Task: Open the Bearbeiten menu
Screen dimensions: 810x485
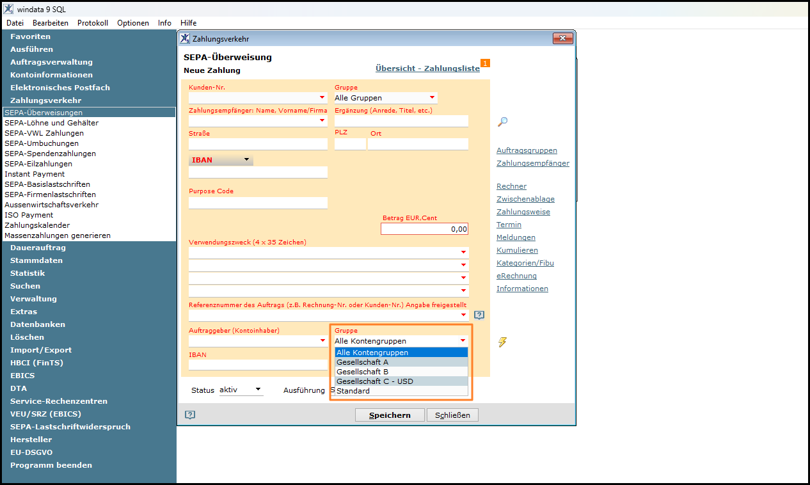Action: click(51, 23)
